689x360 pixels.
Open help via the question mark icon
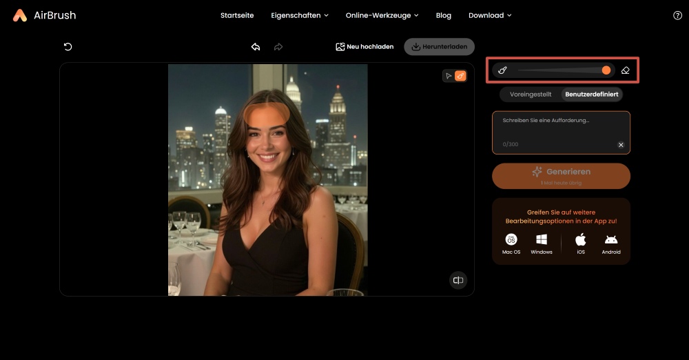coord(677,15)
